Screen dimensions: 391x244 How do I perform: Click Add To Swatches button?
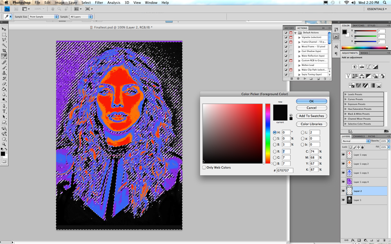(312, 116)
